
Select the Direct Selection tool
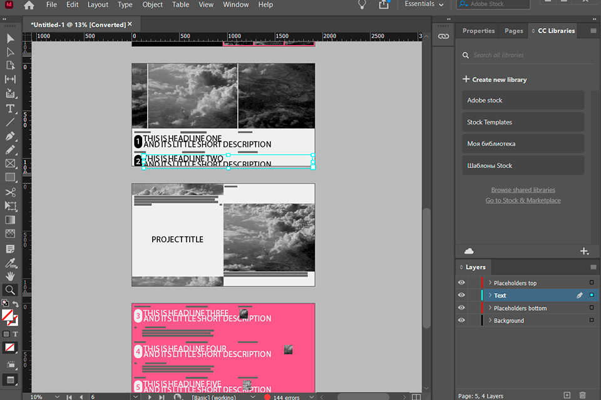coord(11,52)
